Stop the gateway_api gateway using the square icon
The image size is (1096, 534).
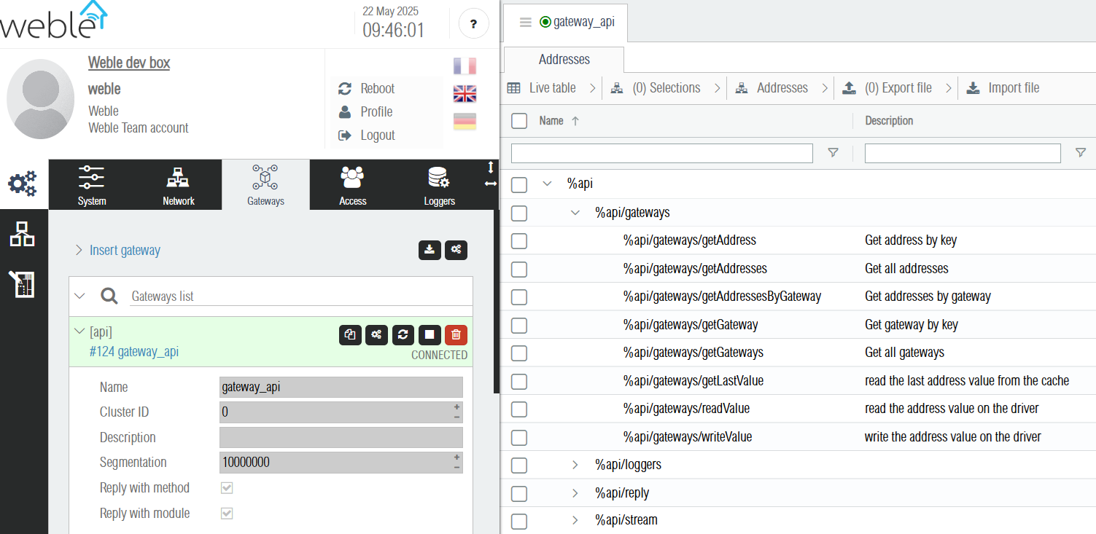point(430,334)
